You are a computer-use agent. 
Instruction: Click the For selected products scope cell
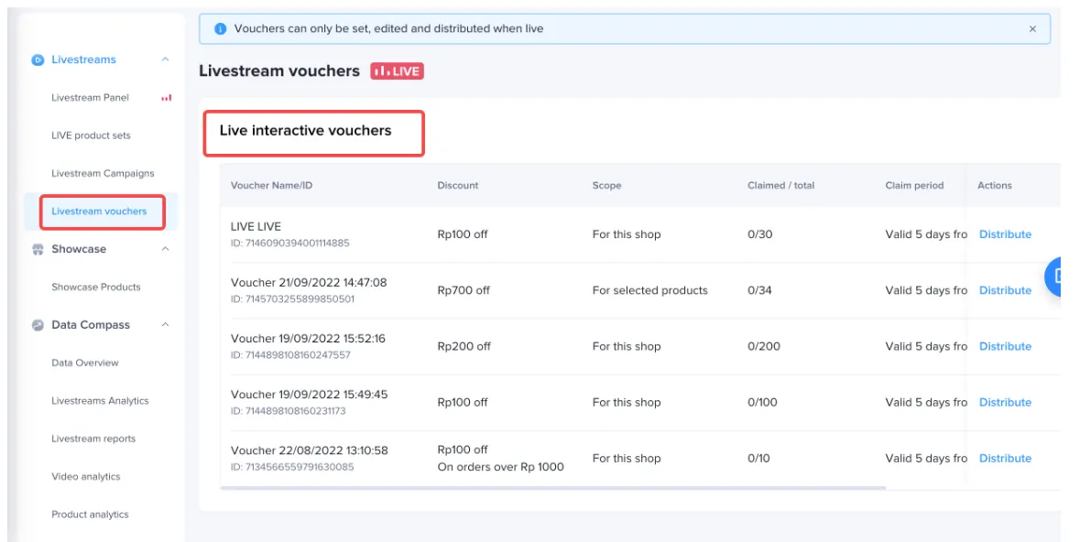pyautogui.click(x=650, y=290)
